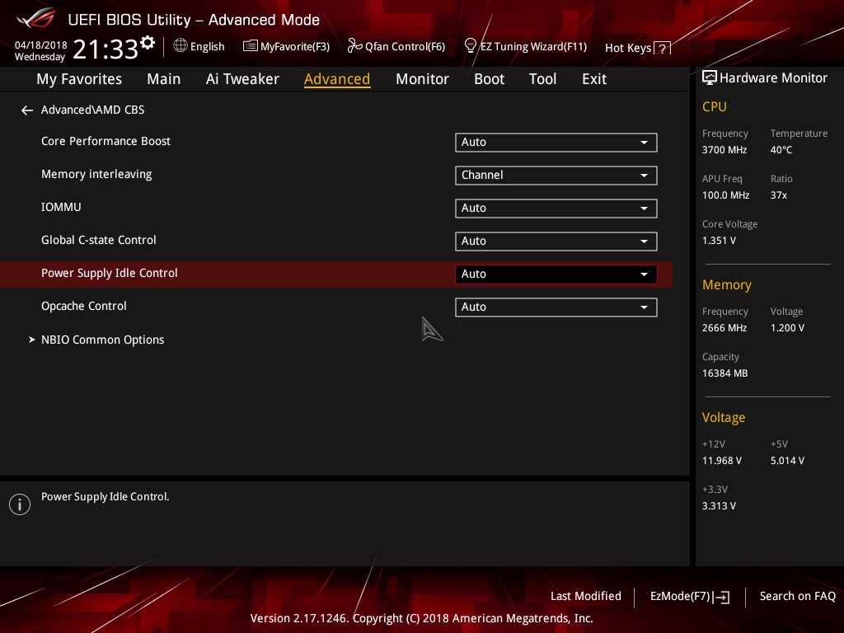This screenshot has width=844, height=633.
Task: Click the 04/18/2018 date text
Action: pyautogui.click(x=40, y=45)
